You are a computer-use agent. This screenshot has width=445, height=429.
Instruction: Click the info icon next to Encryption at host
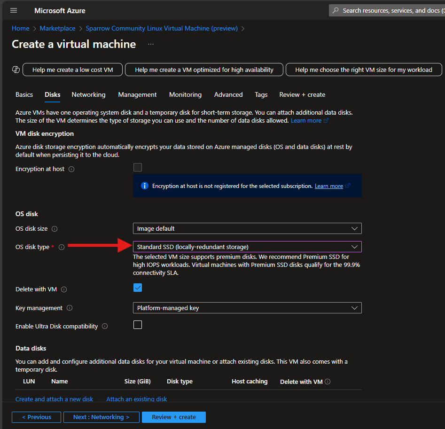coord(70,169)
